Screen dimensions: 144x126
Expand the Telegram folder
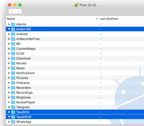(9, 107)
